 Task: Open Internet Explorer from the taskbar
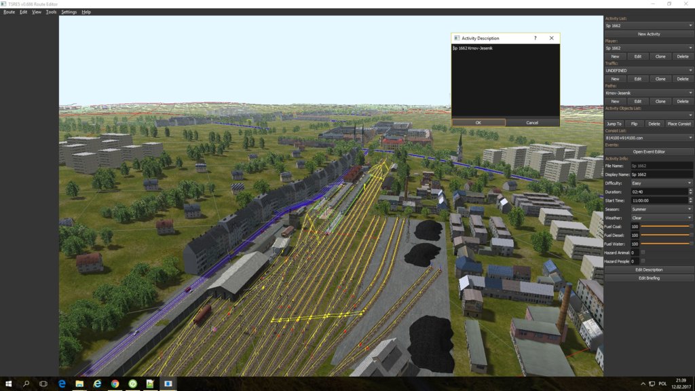click(x=97, y=384)
